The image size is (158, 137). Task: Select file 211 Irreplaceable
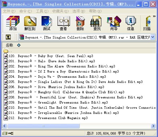[61, 113]
